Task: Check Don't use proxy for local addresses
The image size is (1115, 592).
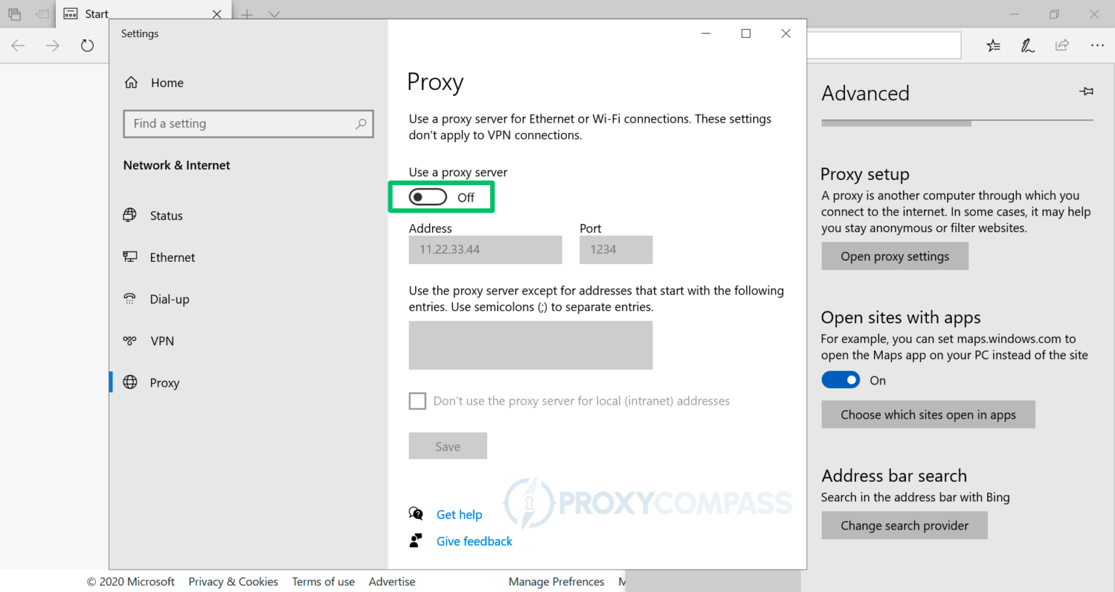Action: tap(417, 400)
